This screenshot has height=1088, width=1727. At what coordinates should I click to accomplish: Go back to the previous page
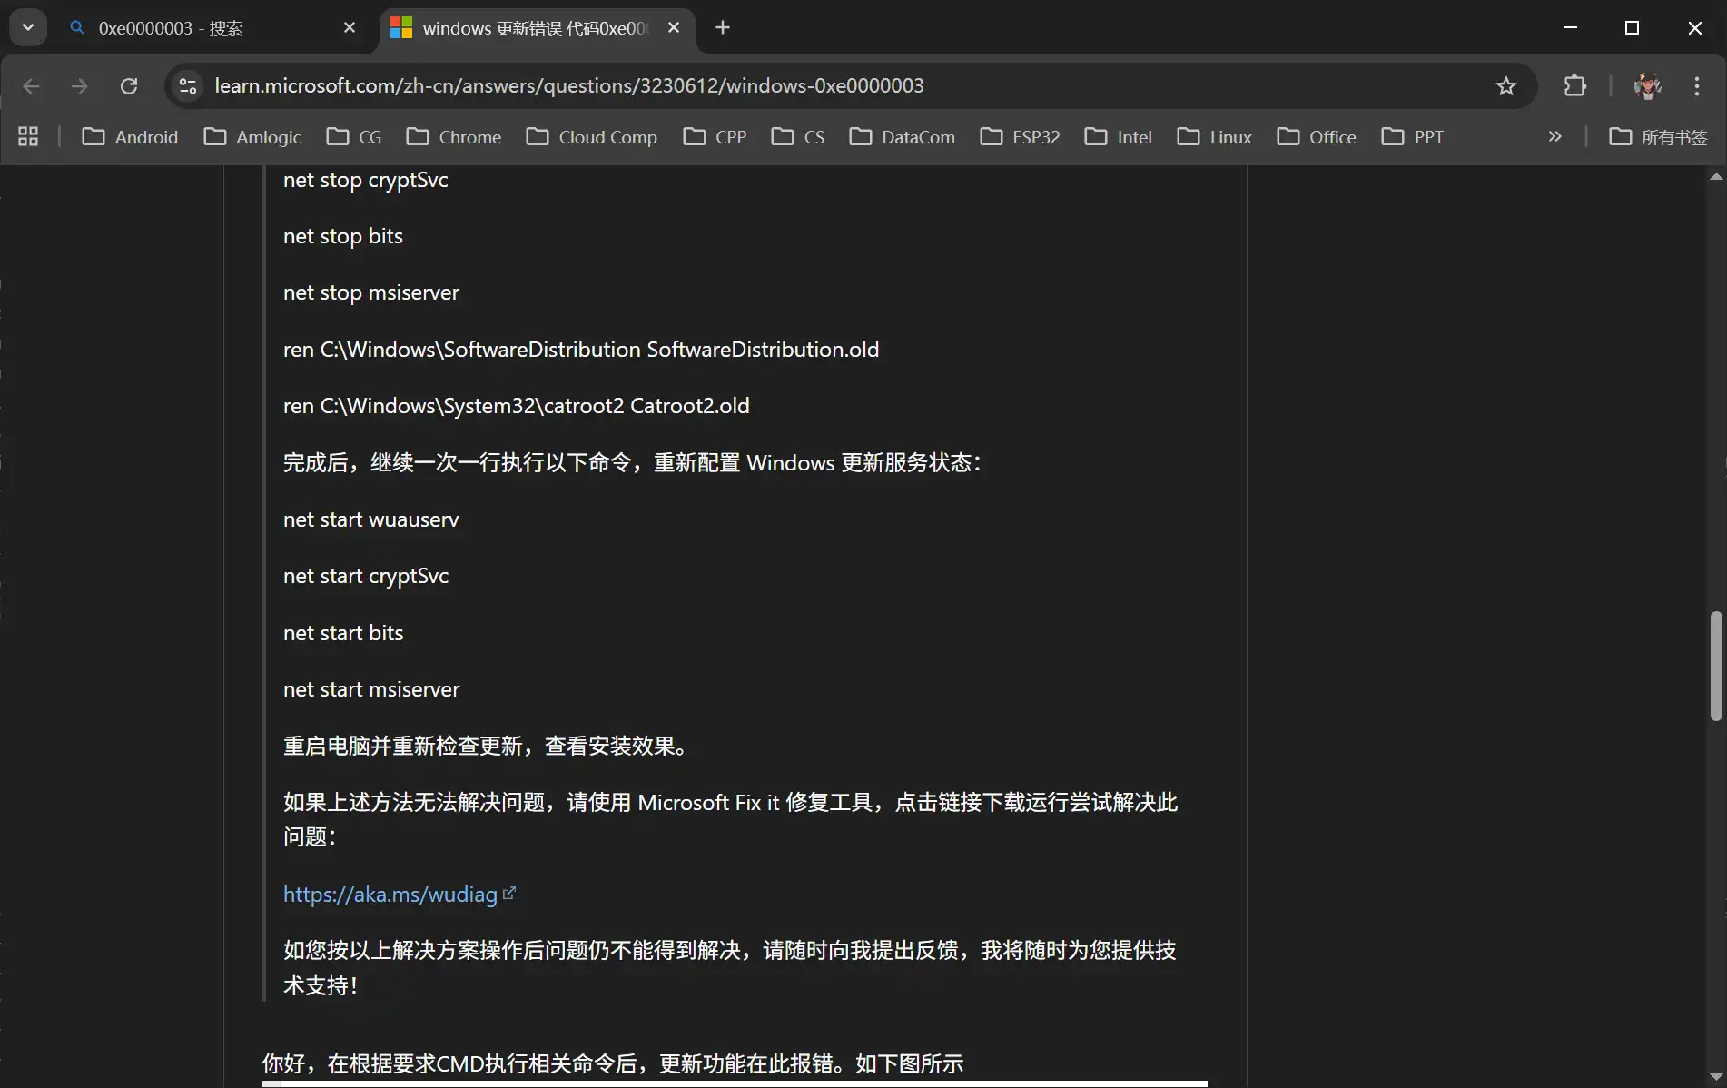[32, 86]
